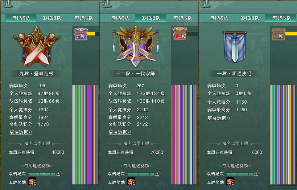This screenshot has height=190, width=297.
Task: Click the 双倍场次 progress bar in right panel
Action: pos(243,174)
